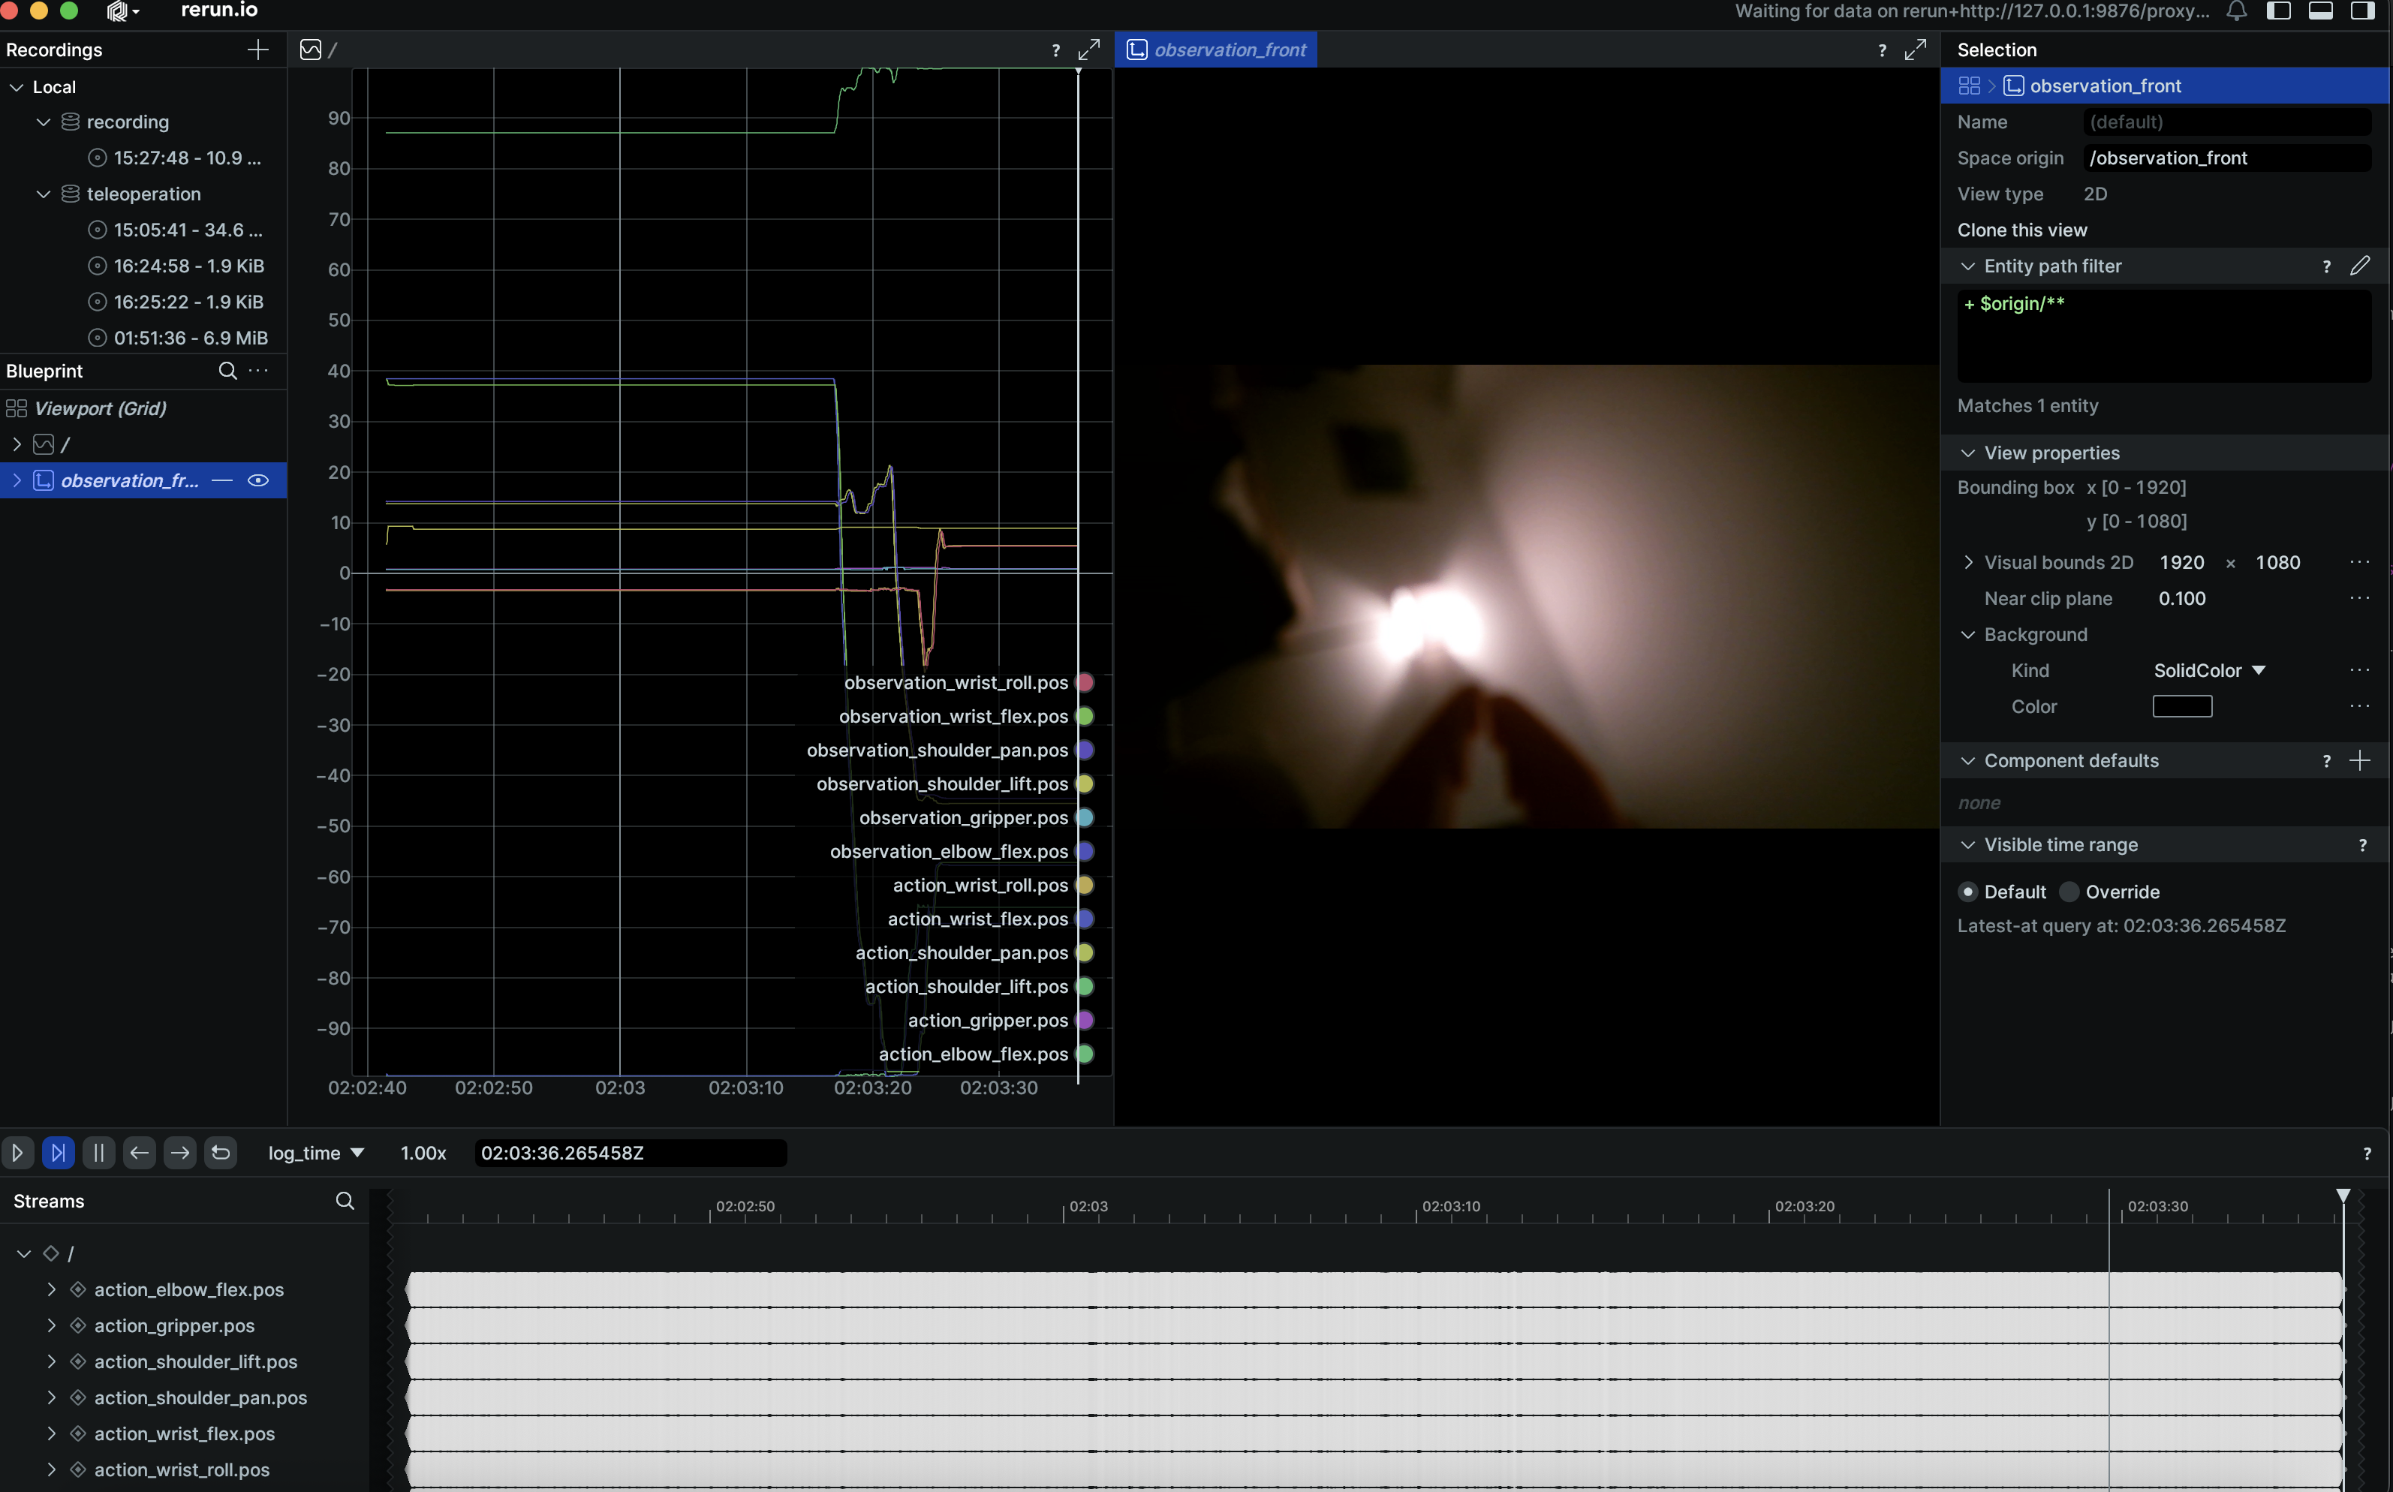Open Entity path filter help
The width and height of the screenshot is (2393, 1492).
(2327, 266)
